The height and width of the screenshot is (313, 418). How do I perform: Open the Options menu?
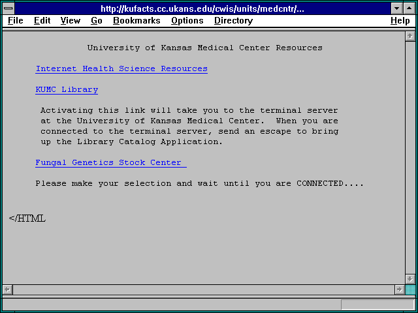tap(187, 20)
